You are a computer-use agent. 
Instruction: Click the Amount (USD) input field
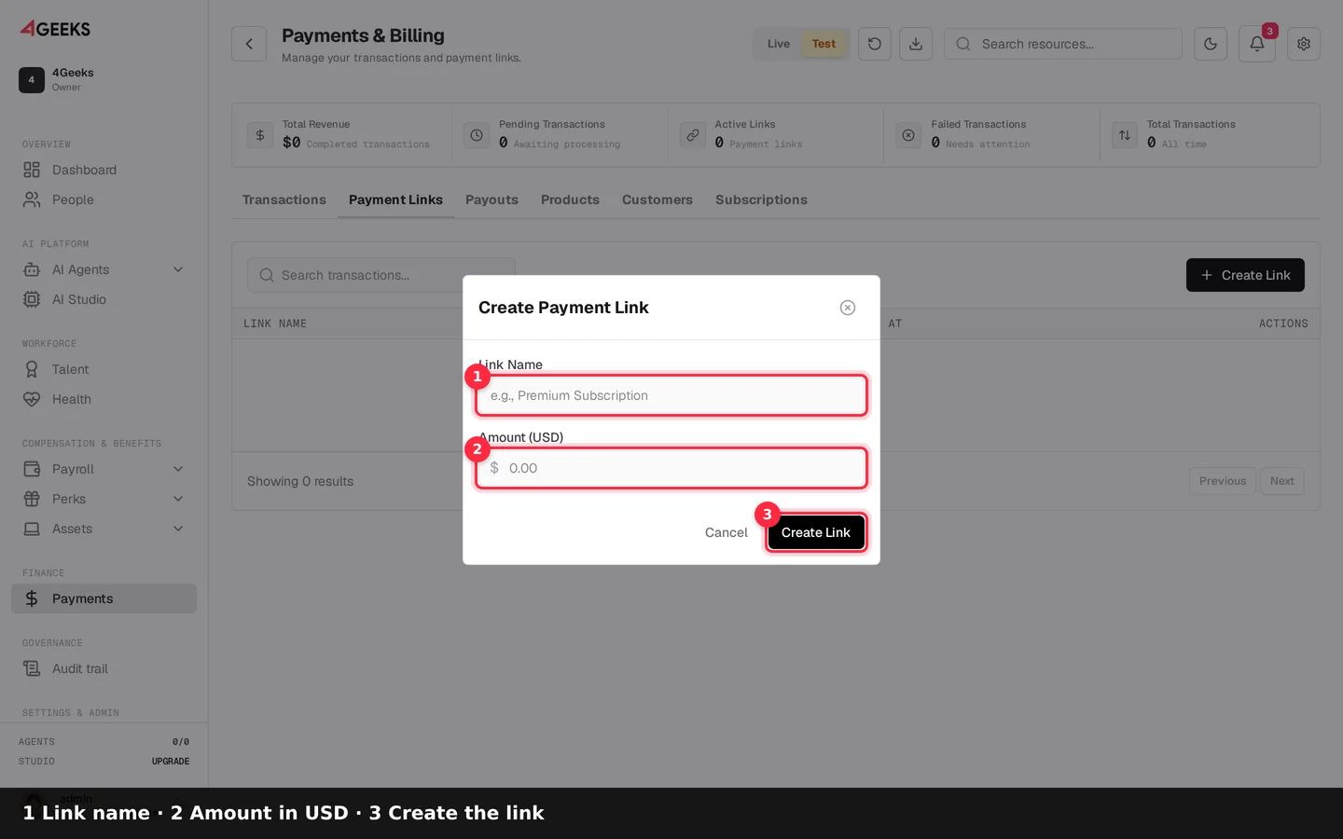(671, 468)
